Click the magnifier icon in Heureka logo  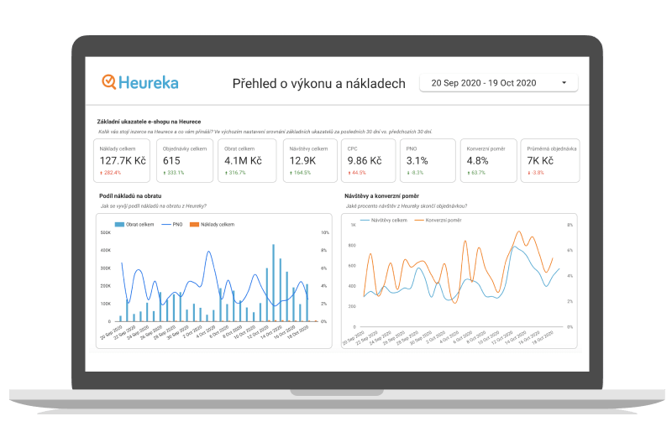point(109,82)
